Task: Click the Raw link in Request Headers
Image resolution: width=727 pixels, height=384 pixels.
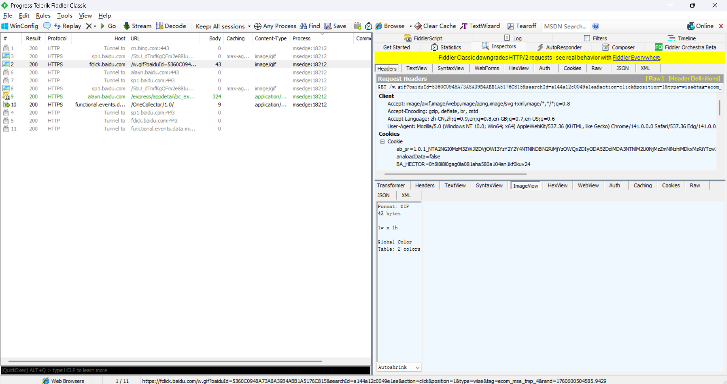Action: [x=655, y=79]
